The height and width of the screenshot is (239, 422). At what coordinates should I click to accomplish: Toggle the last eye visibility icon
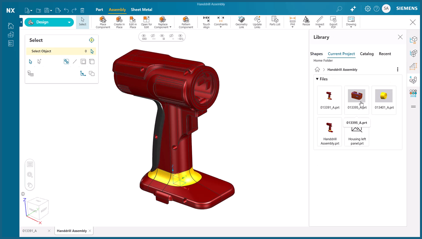pos(181,37)
